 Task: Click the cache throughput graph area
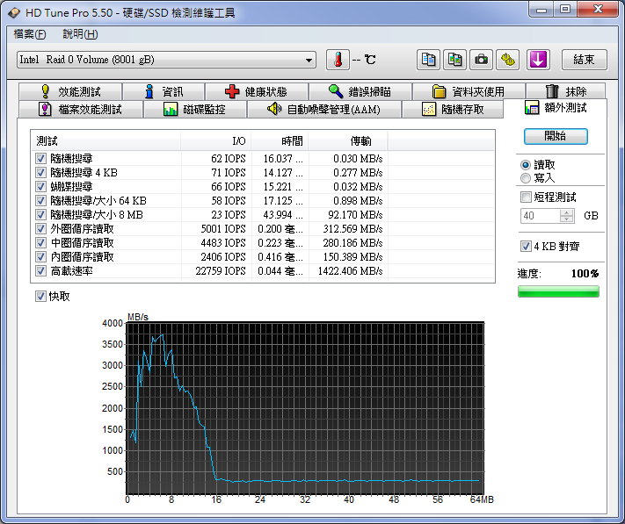(305, 408)
